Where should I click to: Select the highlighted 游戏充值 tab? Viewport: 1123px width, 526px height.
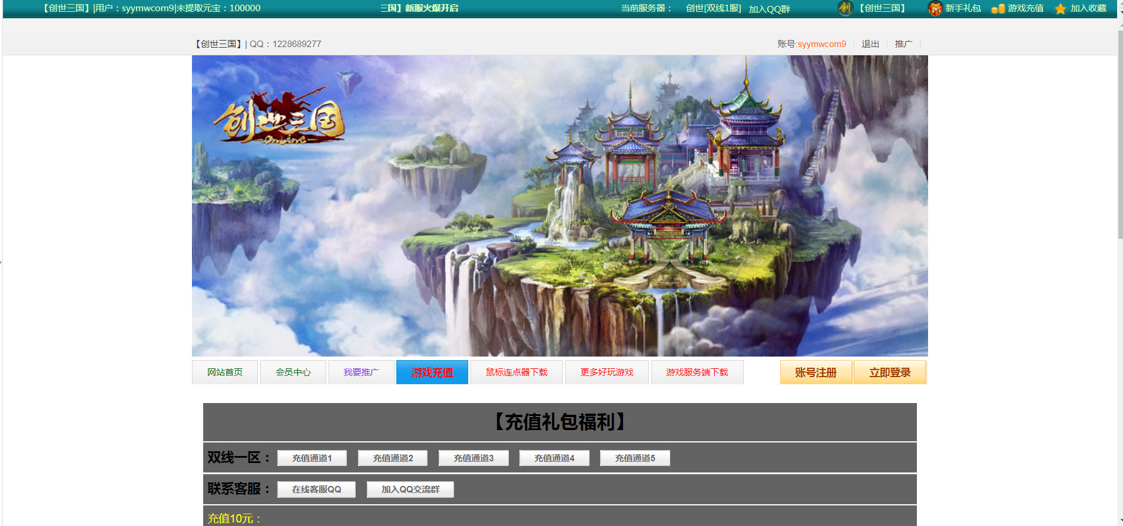pos(432,372)
